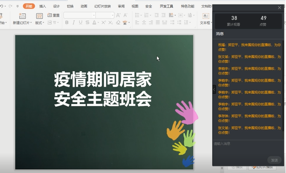
Task: Click the 重置 reset button
Action: click(53, 15)
